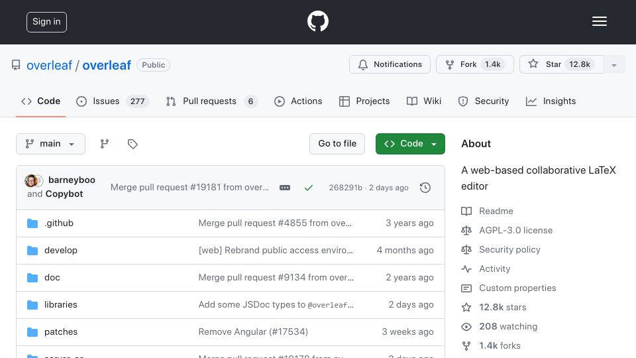Screen dimensions: 636x358
Task: Open commit 'Add some JSDoc types'
Action: [276, 304]
